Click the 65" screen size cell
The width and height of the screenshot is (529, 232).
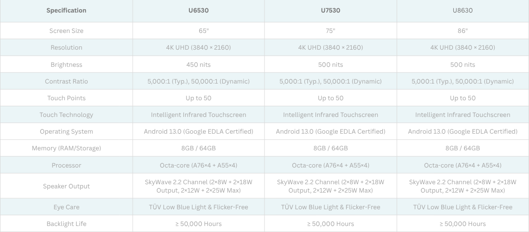pos(198,31)
